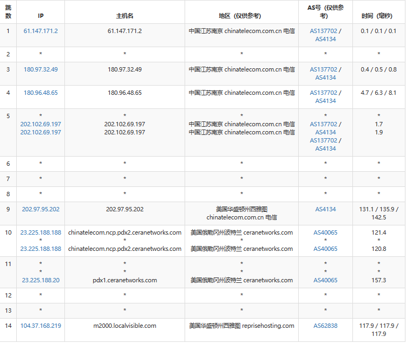The height and width of the screenshot is (343, 406).
Task: Select hop number 5 cell
Action: pyautogui.click(x=8, y=132)
